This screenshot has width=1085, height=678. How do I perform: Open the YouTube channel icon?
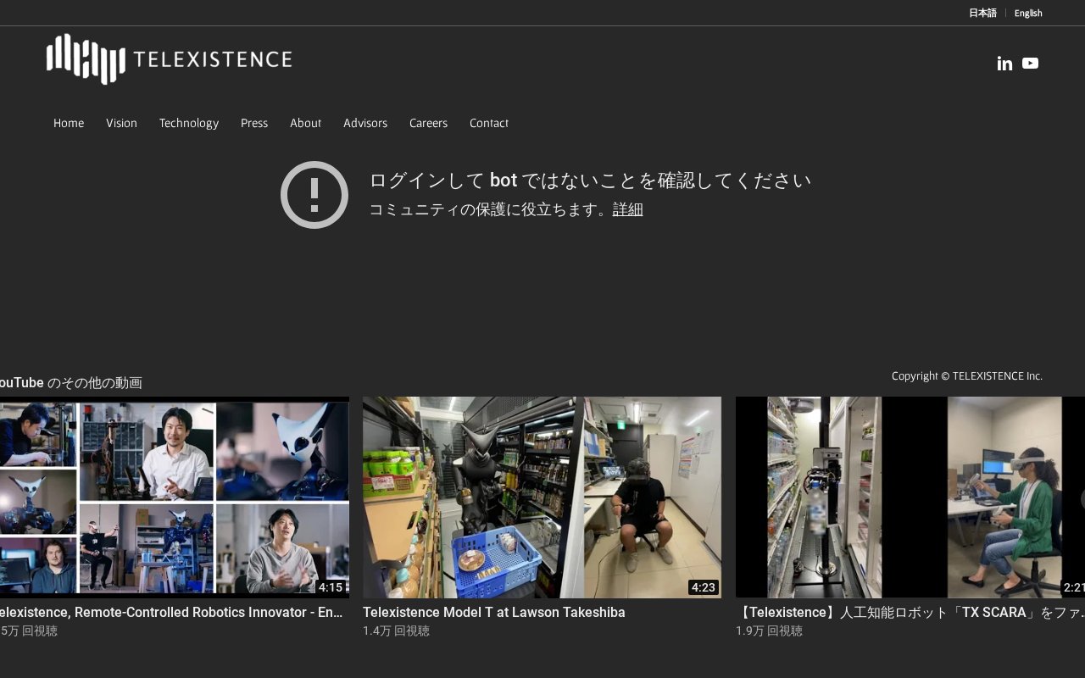click(1030, 64)
